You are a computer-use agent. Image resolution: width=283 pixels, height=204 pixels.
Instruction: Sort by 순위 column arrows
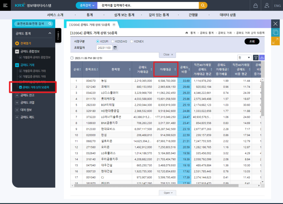[x=80, y=69]
